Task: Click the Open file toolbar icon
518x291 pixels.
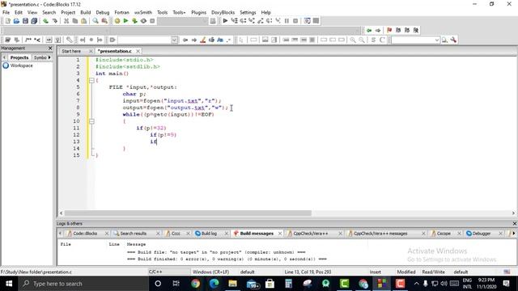Action: (16, 21)
